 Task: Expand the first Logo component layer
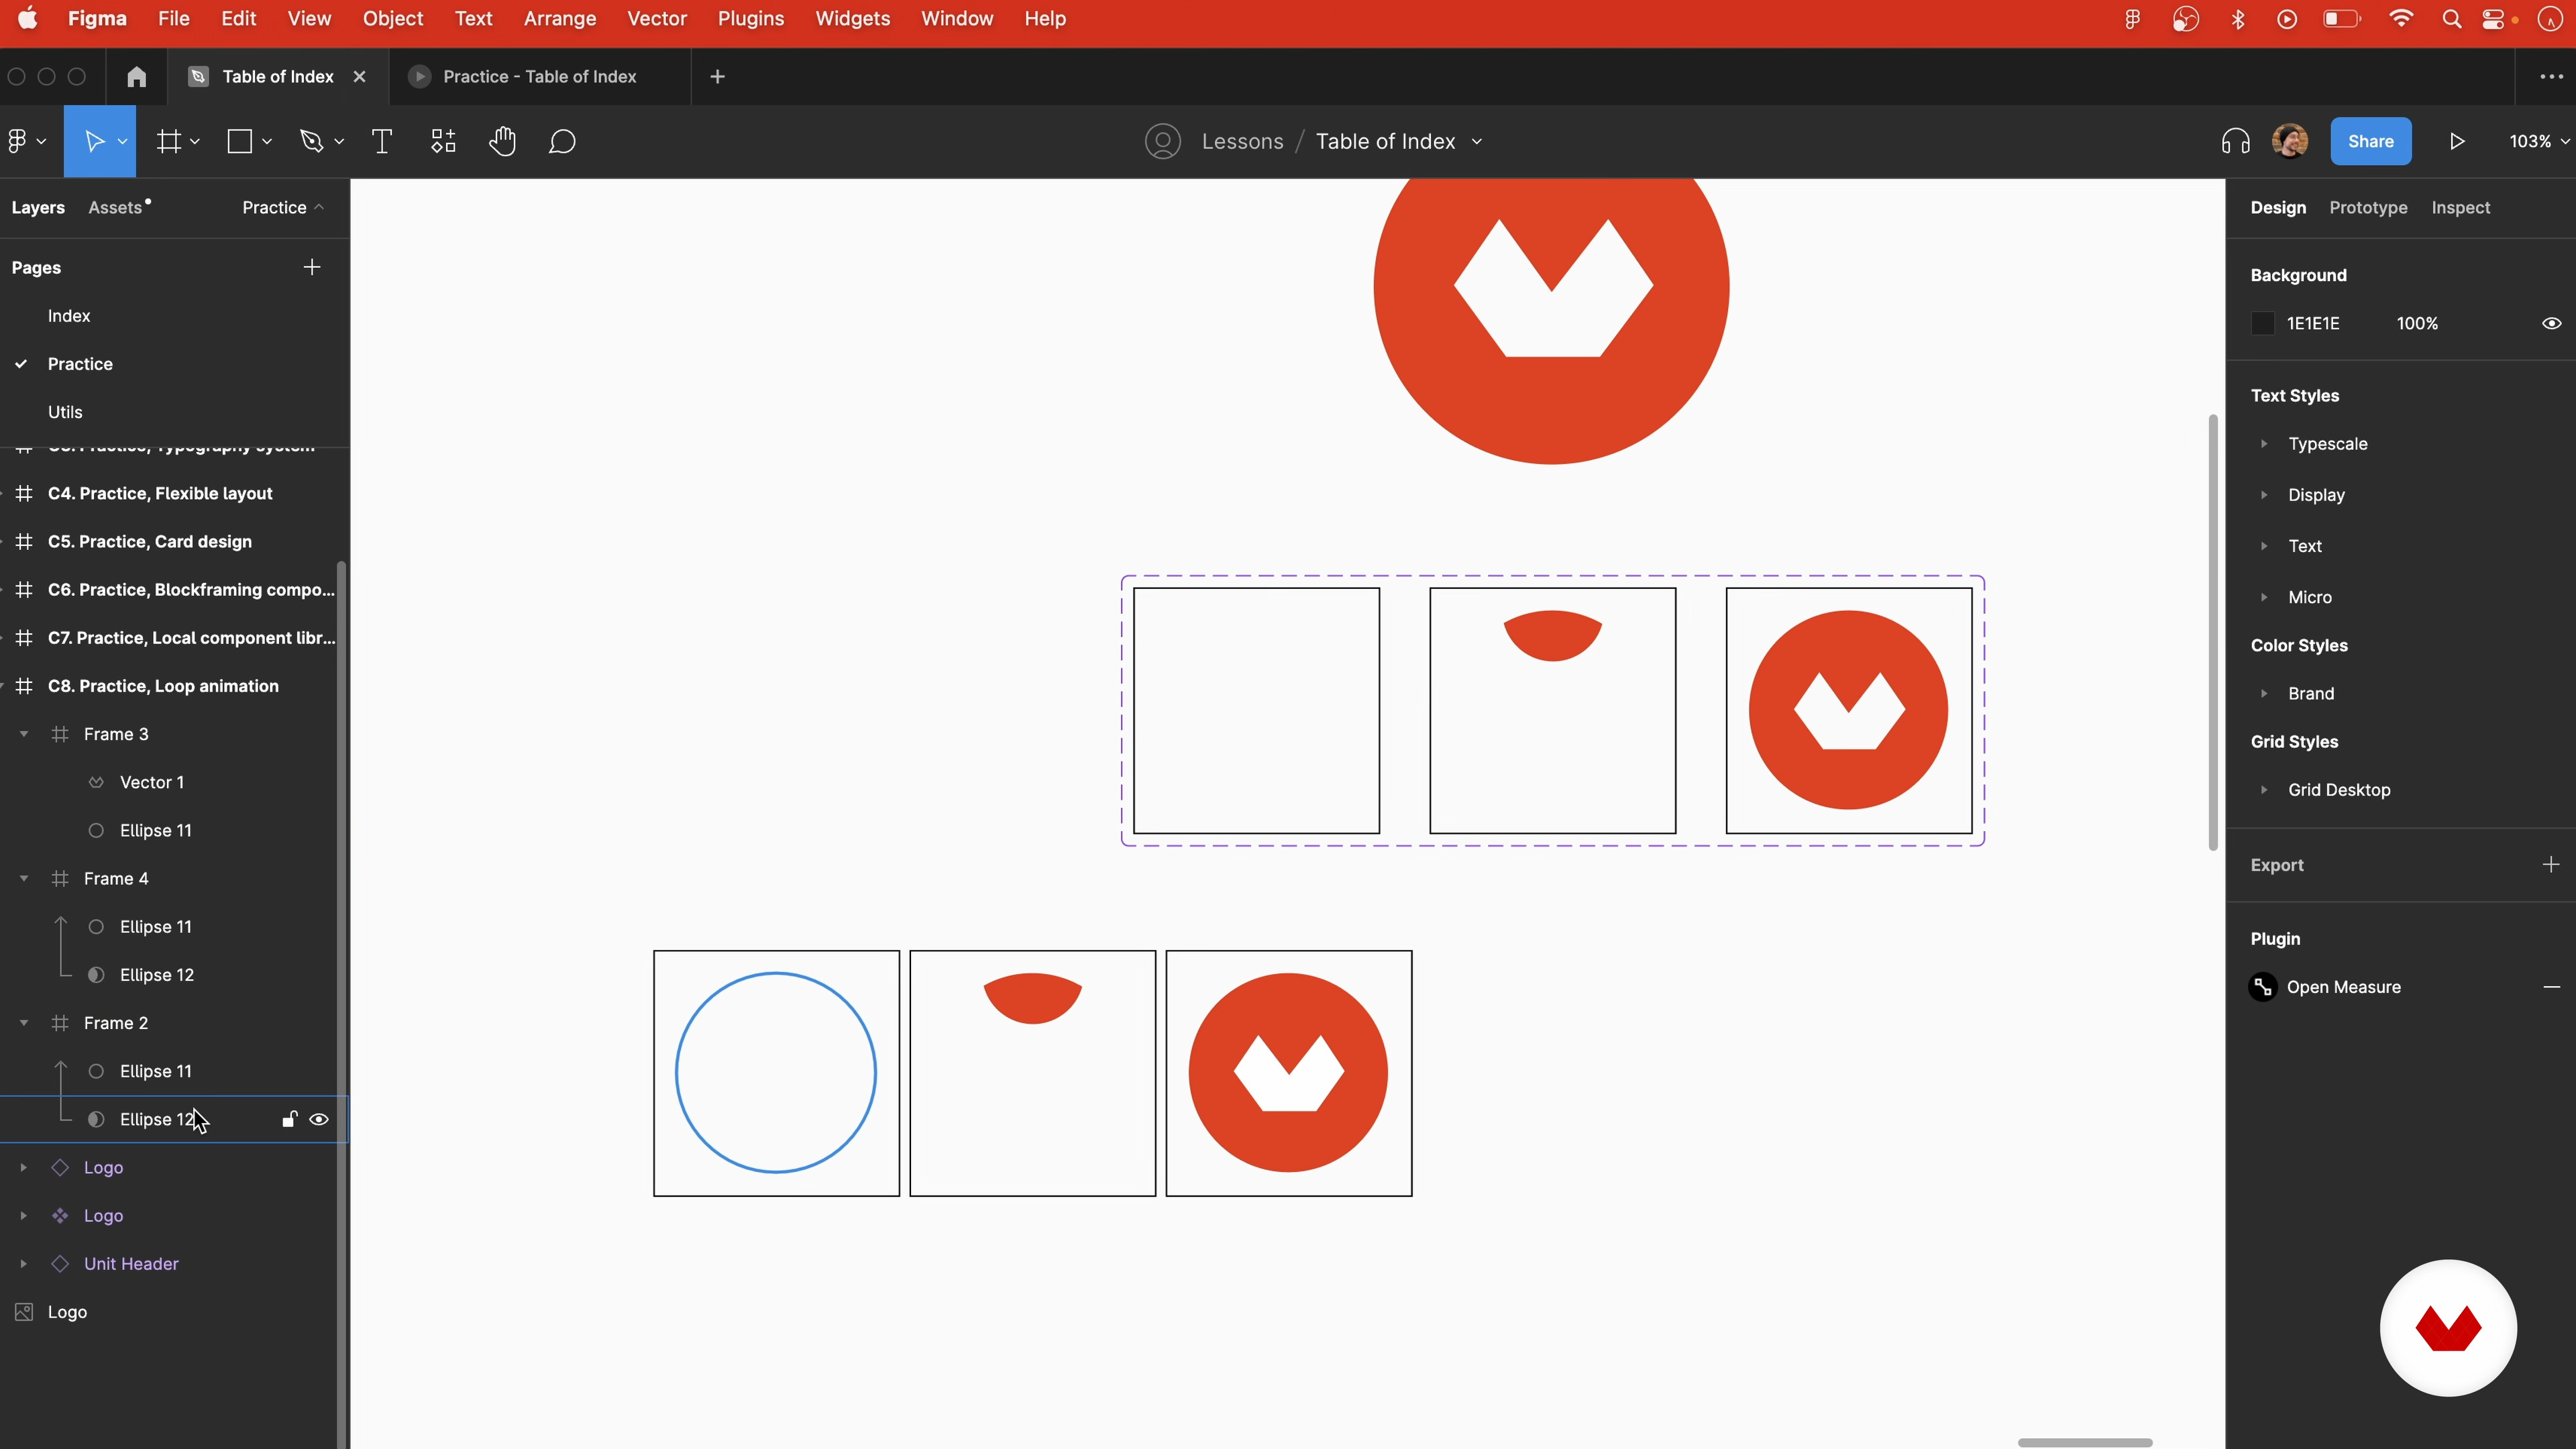point(24,1167)
